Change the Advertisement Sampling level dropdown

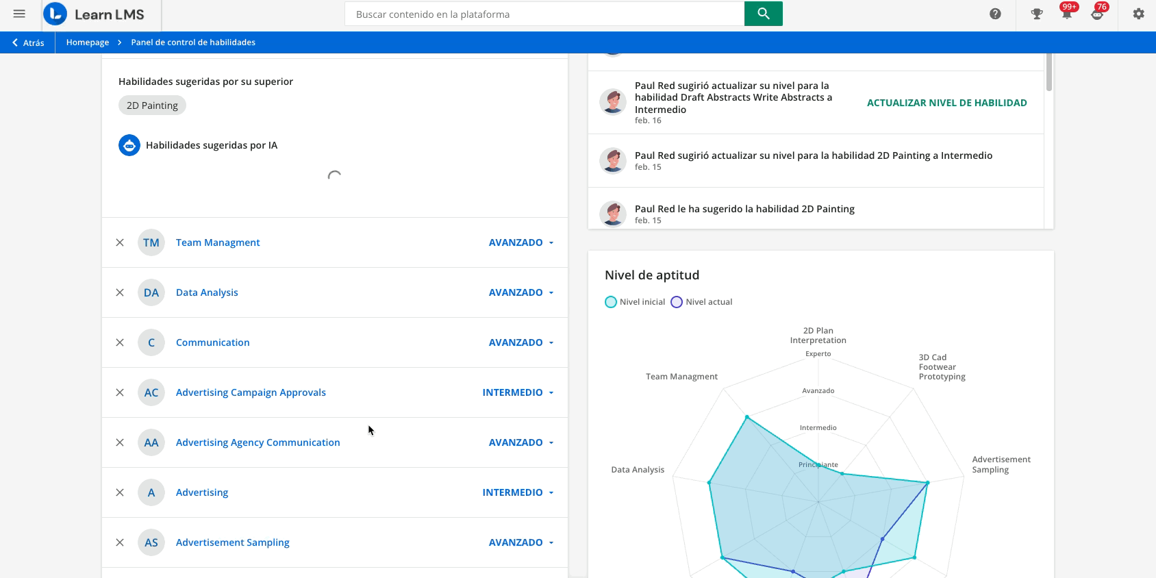[x=520, y=542]
